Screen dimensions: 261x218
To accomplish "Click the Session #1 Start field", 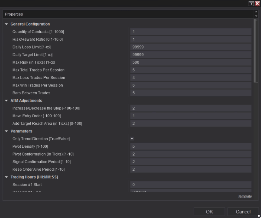I will (191, 185).
